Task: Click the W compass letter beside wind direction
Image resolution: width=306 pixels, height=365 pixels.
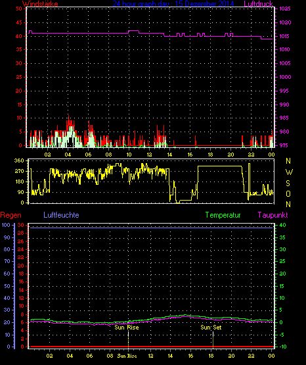Action: pos(289,172)
